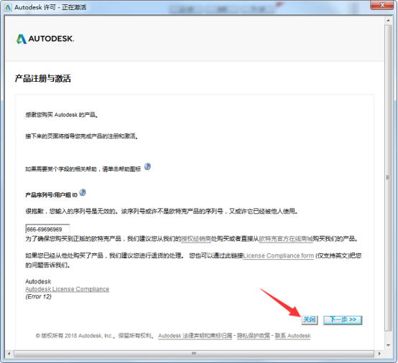Click the 产品注册与激活 heading
The width and height of the screenshot is (398, 363).
(43, 78)
